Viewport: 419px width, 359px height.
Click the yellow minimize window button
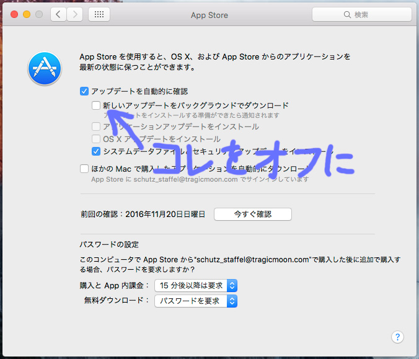pos(27,14)
